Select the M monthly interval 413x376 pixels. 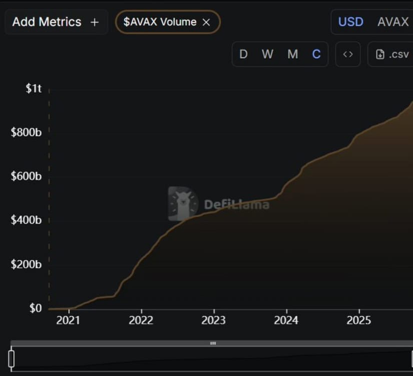click(292, 54)
